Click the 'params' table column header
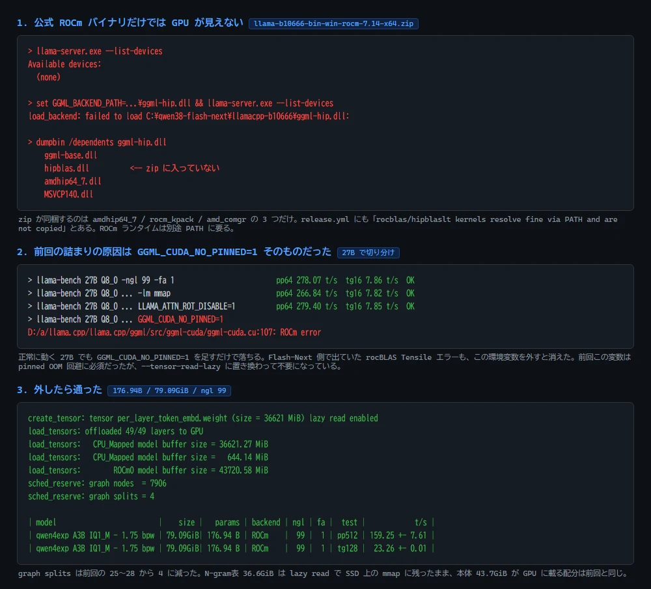Viewport: 651px width, 589px height. 227,523
